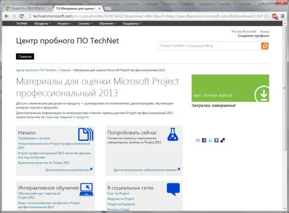Open the Поддержка dropdown in the navbar
The image size is (289, 213).
(x=132, y=23)
